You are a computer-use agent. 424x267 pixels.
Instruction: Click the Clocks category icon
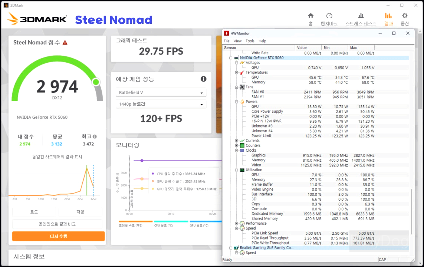tap(242, 150)
